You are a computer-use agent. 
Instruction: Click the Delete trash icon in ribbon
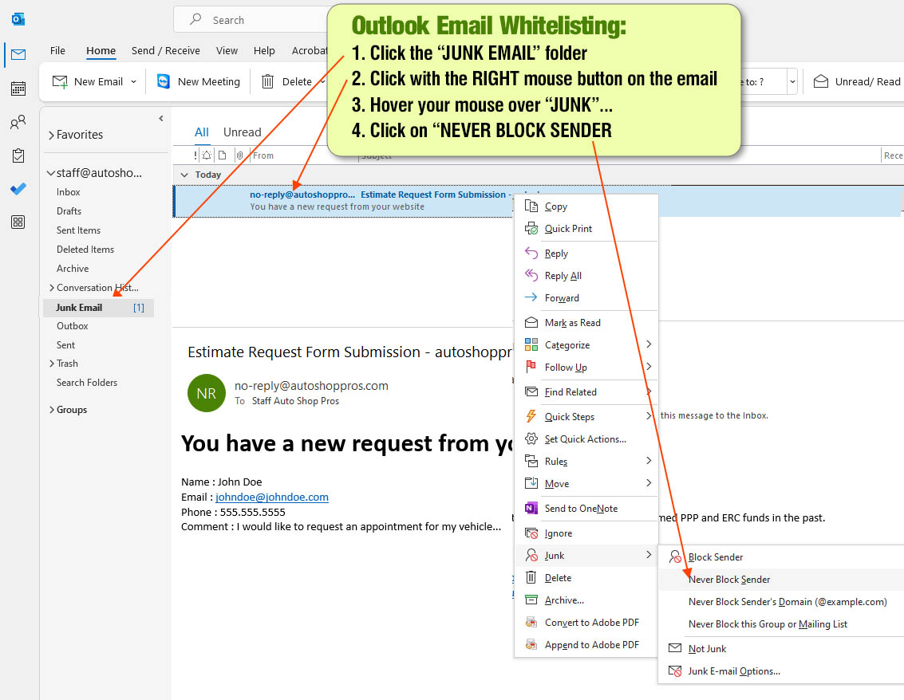pos(268,81)
